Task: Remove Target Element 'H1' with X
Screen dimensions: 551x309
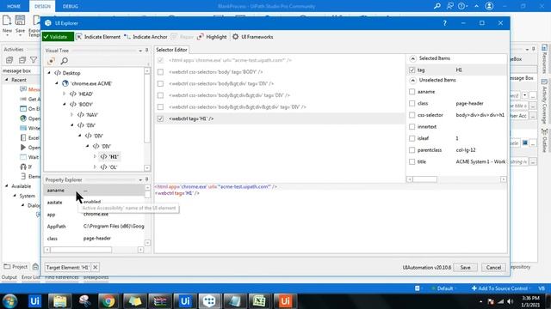Action: 96,267
